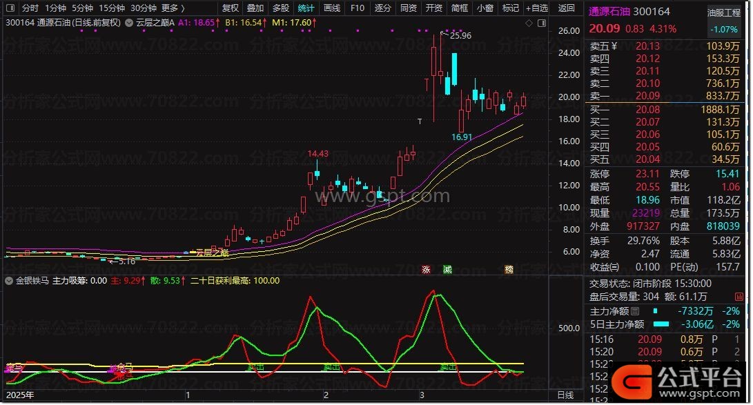Click the 日线 period label at bottom
Image resolution: width=753 pixels, height=405 pixels.
click(x=565, y=395)
